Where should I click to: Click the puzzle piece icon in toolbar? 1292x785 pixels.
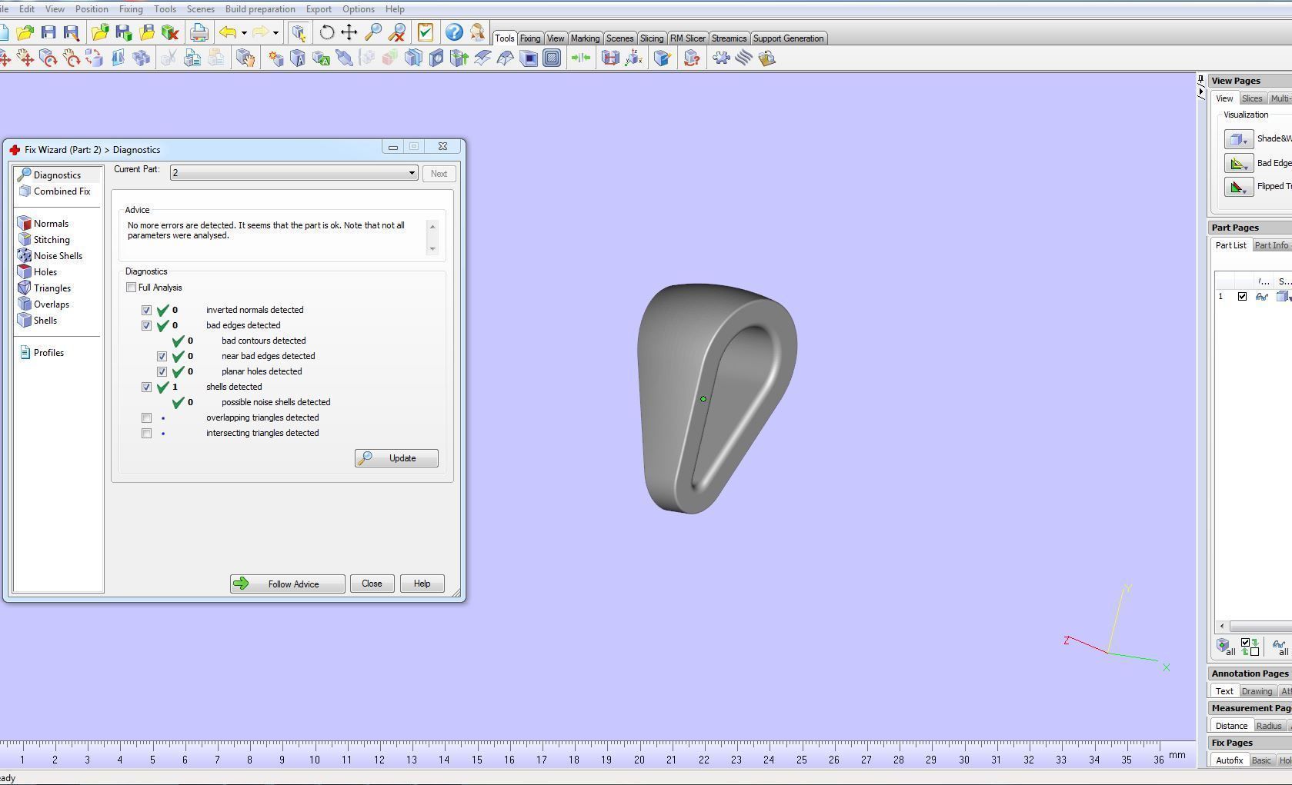[721, 58]
